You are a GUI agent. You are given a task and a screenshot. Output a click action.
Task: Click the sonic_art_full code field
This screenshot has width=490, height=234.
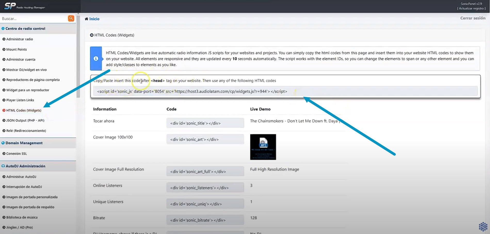pos(205,171)
